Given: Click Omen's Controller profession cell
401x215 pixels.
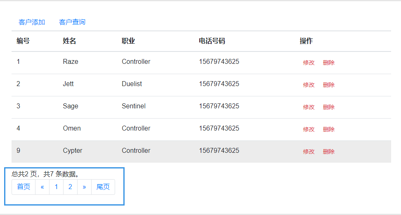Looking at the screenshot, I should coord(136,128).
